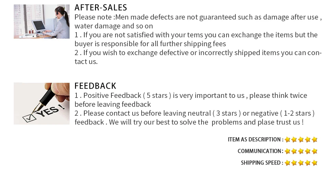Click the FEEDBACK heading
Image resolution: width=329 pixels, height=180 pixels.
pos(95,86)
